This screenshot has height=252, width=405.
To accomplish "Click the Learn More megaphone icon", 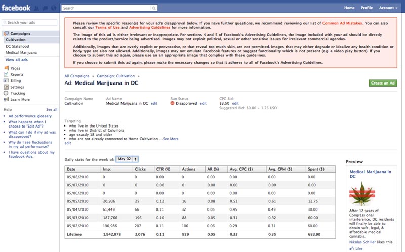I will (x=6, y=99).
